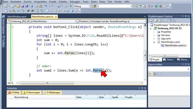Collapse the button1_Click method outline
The image size is (193, 109).
coord(13,27)
